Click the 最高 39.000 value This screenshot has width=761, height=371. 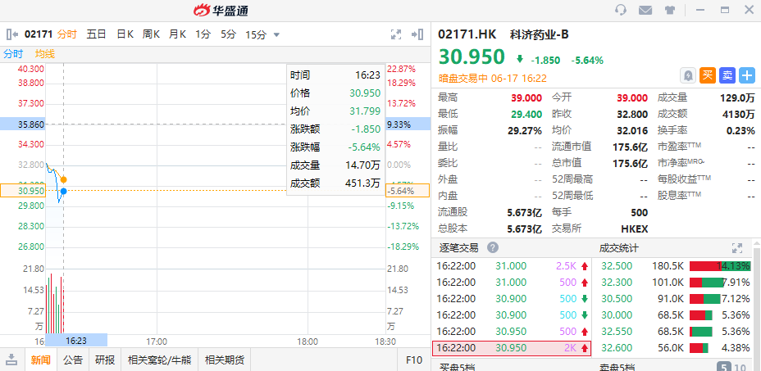coord(526,98)
